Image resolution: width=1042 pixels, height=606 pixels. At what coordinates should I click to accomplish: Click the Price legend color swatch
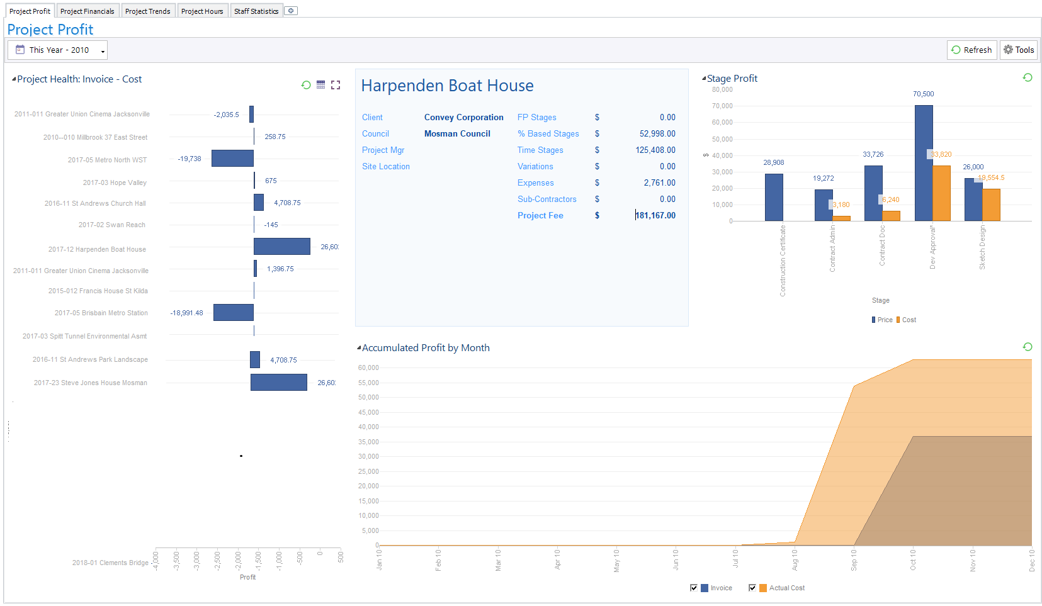tap(873, 320)
